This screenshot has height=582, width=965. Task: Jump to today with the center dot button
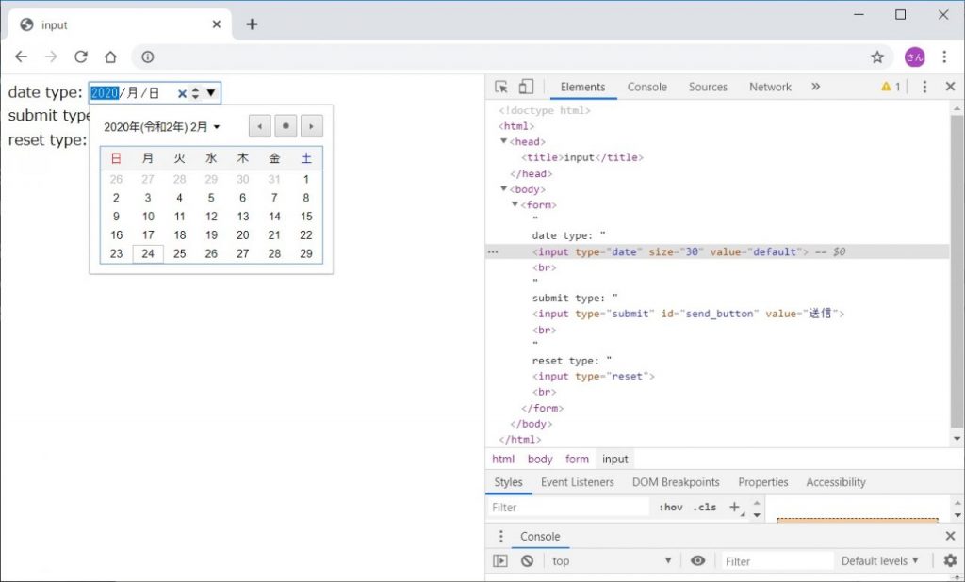pos(284,125)
